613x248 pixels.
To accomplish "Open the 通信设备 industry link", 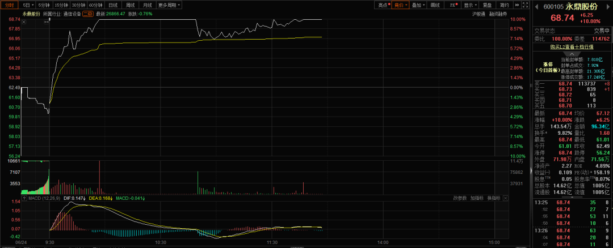I will [73, 14].
